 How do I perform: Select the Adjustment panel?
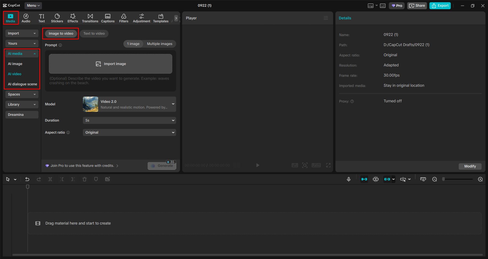[x=141, y=18]
